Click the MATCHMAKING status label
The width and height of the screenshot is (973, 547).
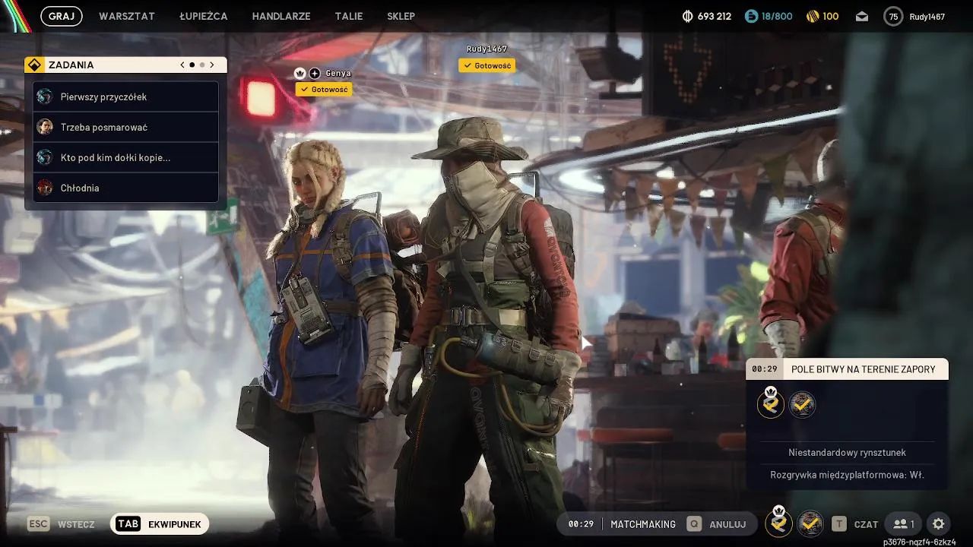(643, 524)
